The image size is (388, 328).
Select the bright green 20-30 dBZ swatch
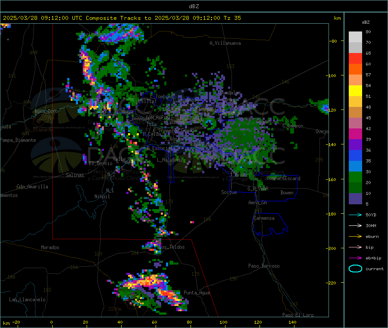[x=355, y=177]
